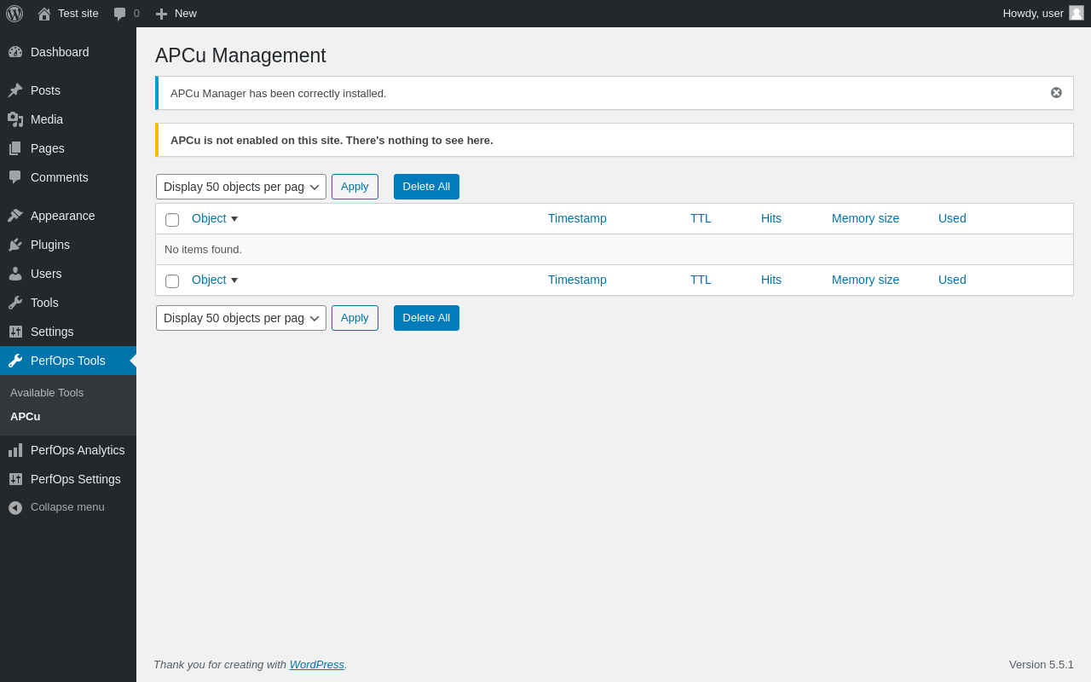The height and width of the screenshot is (682, 1091).
Task: Click the 'No items found.' table row
Action: 615,250
